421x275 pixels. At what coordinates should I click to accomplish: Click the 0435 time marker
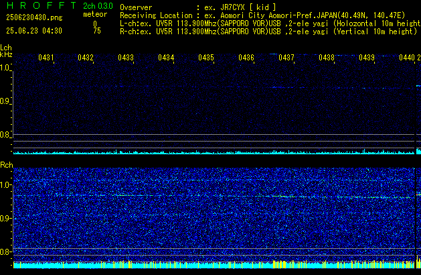[x=206, y=58]
